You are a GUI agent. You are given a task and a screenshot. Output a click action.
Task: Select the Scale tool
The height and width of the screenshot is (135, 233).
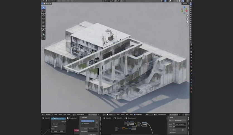[x=43, y=22]
